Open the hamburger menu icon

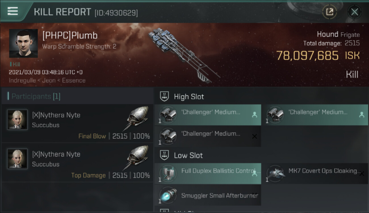[x=13, y=11]
